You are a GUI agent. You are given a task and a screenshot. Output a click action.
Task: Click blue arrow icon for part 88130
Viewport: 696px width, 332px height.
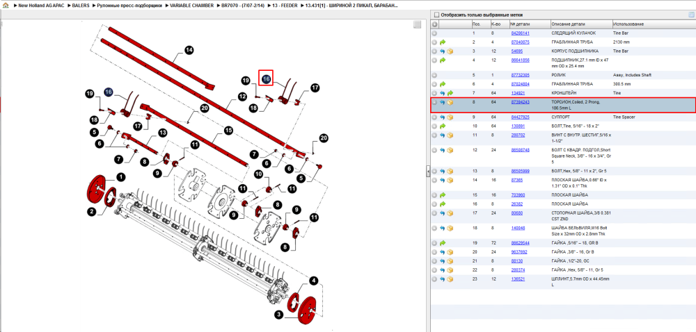tap(443, 261)
